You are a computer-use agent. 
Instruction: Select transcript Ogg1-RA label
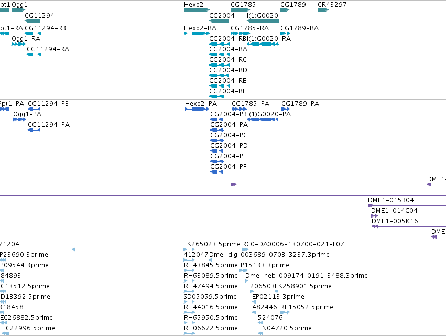pos(26,39)
